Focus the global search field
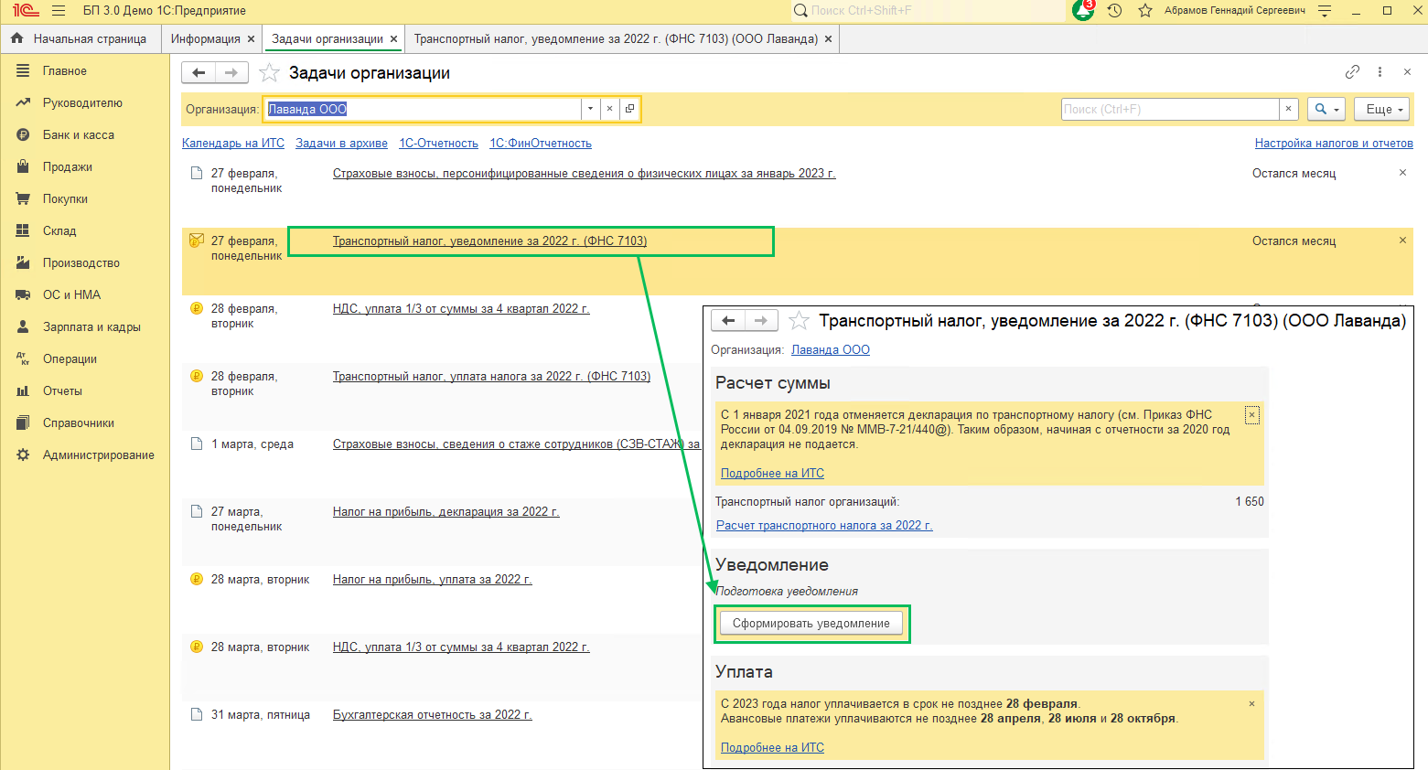Screen dimensions: 1428x770 (x=929, y=11)
